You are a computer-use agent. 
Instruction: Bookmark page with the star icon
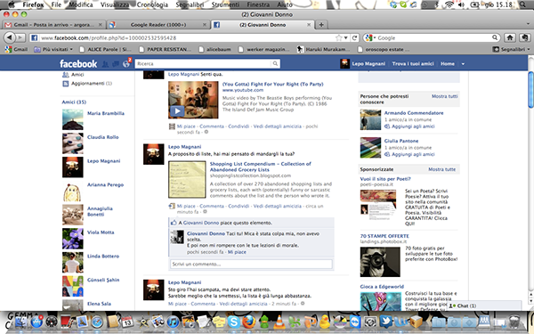[x=338, y=37]
